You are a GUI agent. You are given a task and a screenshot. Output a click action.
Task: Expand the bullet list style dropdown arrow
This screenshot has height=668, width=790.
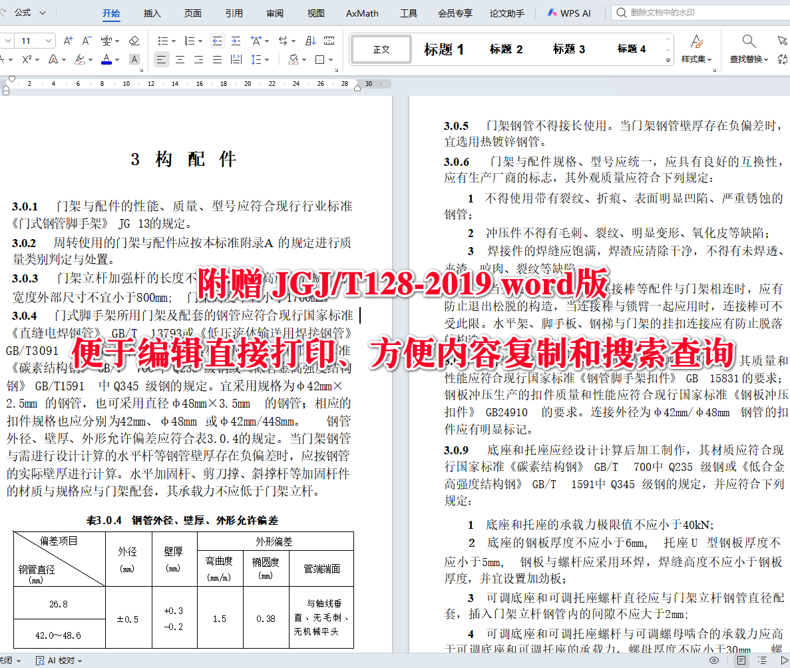pyautogui.click(x=173, y=41)
